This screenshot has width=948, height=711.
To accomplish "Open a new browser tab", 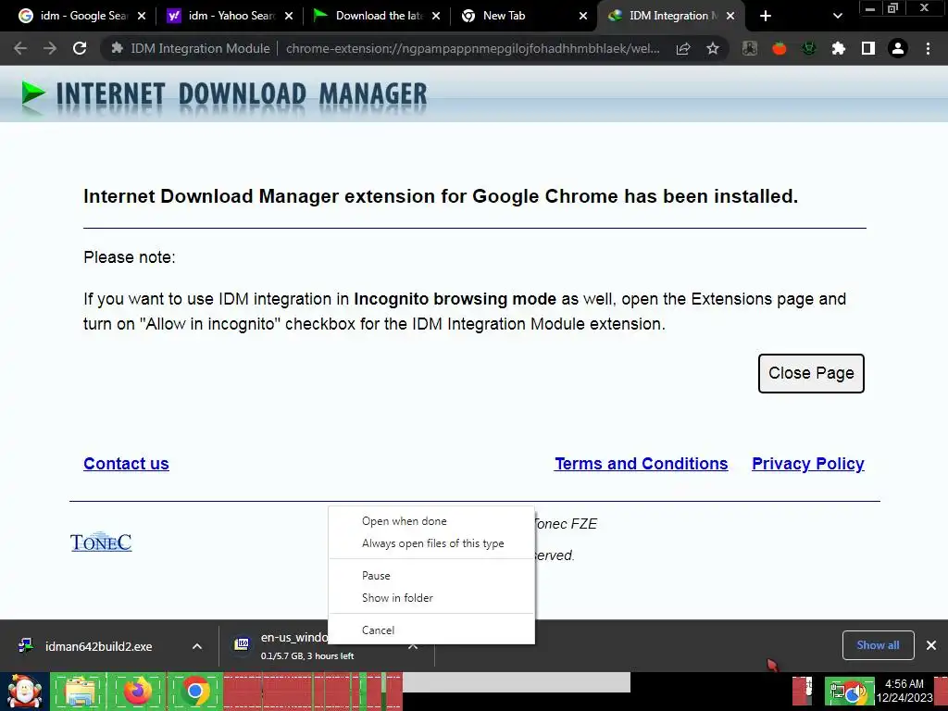I will 766,16.
